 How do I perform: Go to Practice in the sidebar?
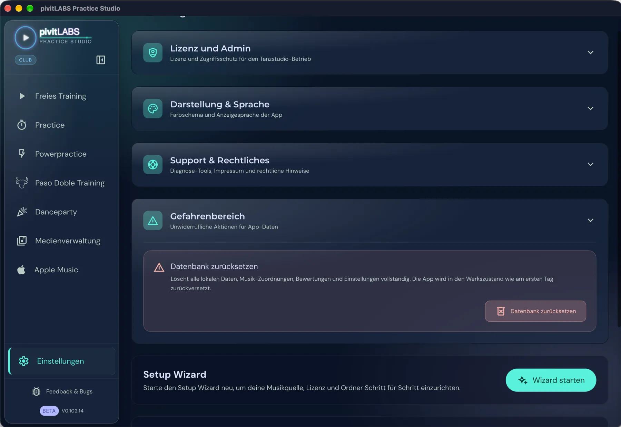62,125
